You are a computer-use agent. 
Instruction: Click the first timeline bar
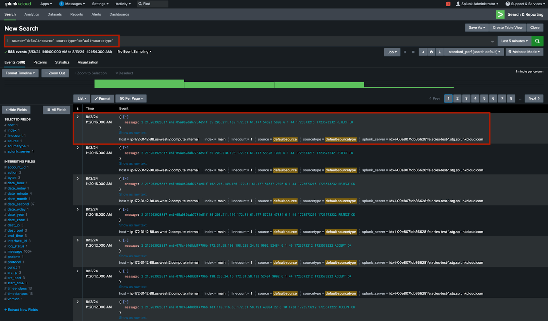(x=139, y=84)
